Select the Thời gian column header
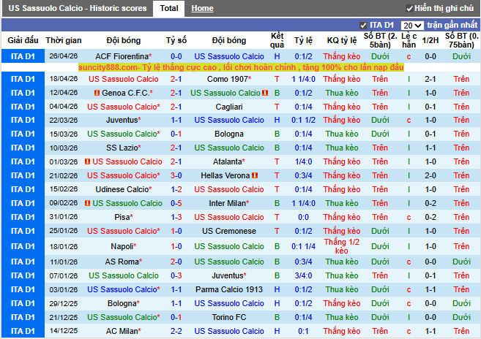The image size is (481, 339). pyautogui.click(x=64, y=40)
